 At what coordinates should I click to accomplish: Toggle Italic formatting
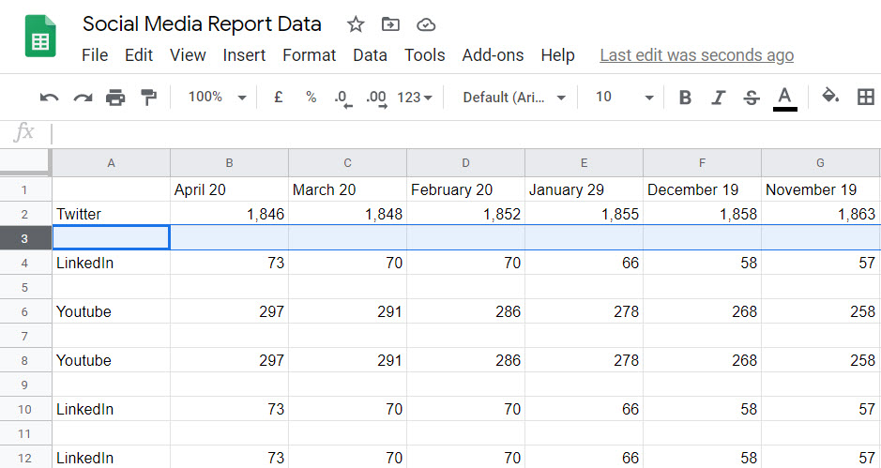click(x=718, y=98)
